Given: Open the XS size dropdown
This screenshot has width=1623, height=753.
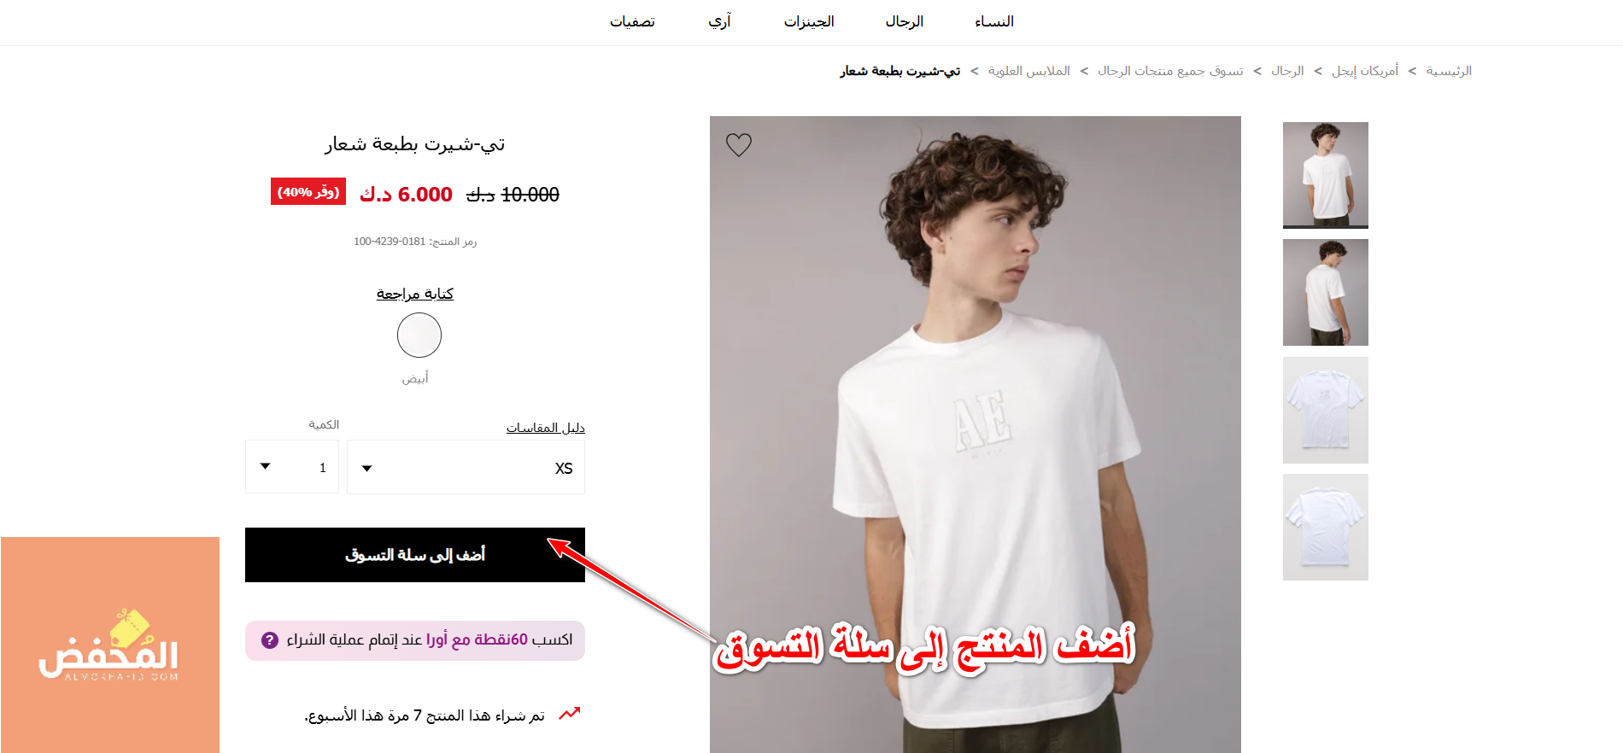Looking at the screenshot, I should pyautogui.click(x=466, y=467).
